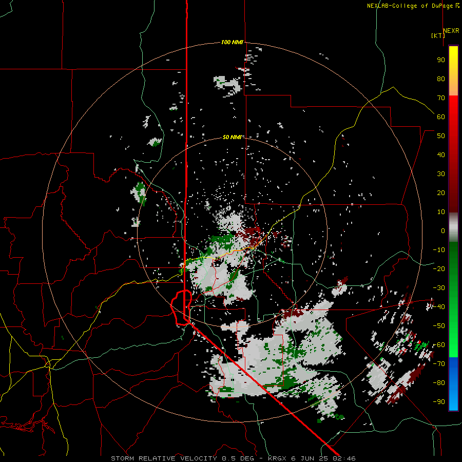462x462 pixels.
Task: Select the -70 value on the velocity scale
Action: pos(439,364)
